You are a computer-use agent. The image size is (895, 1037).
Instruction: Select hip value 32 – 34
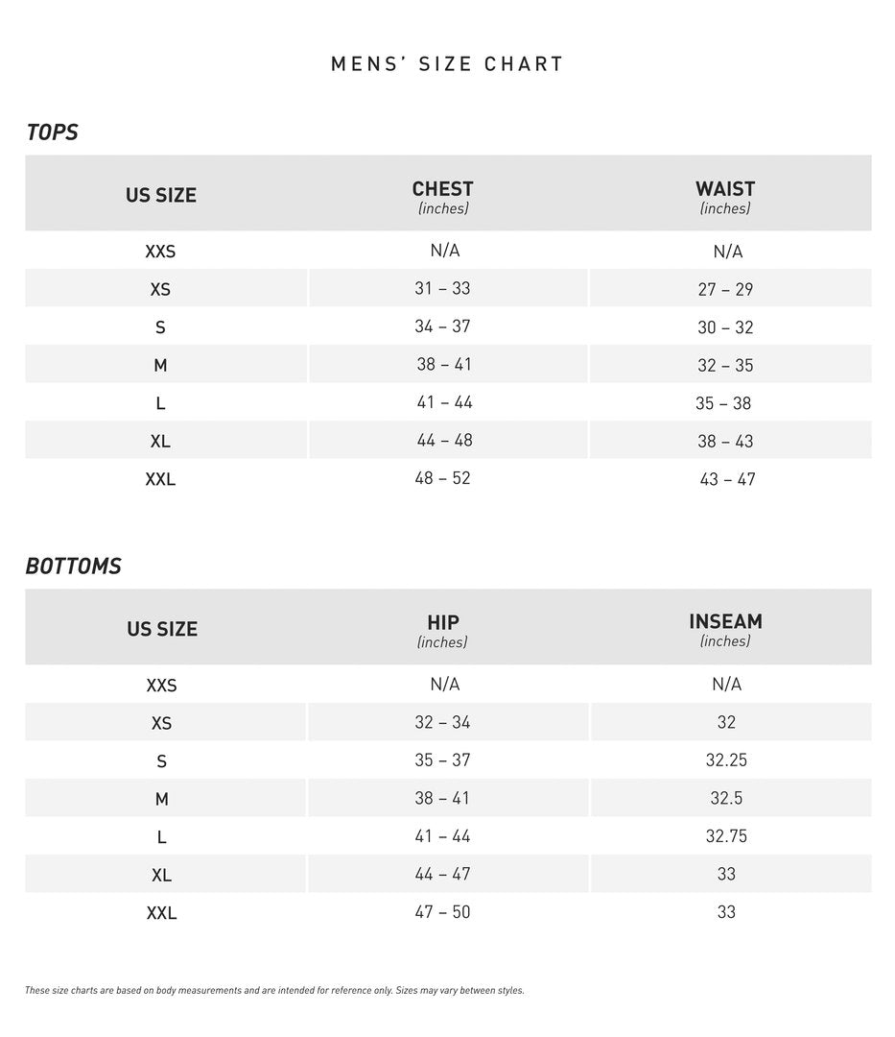(x=442, y=722)
